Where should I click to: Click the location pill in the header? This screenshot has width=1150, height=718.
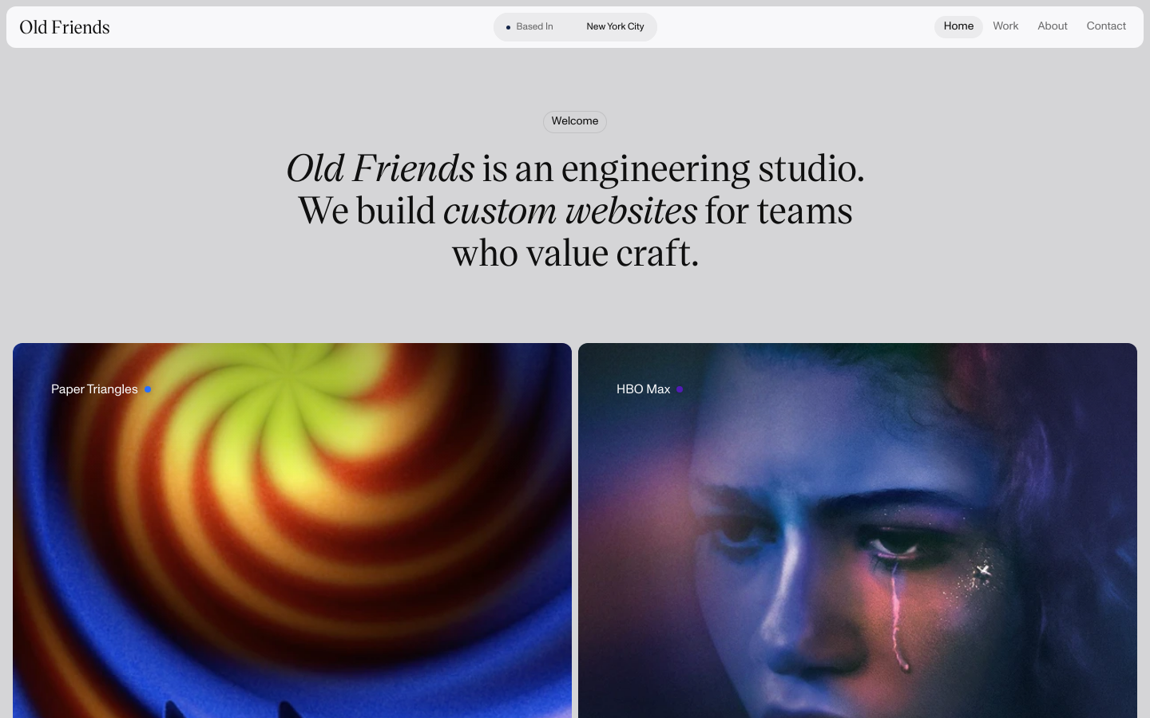click(575, 27)
